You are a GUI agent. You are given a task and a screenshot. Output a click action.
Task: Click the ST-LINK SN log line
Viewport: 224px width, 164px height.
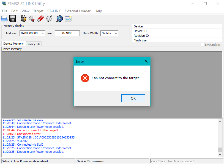[x=39, y=137]
